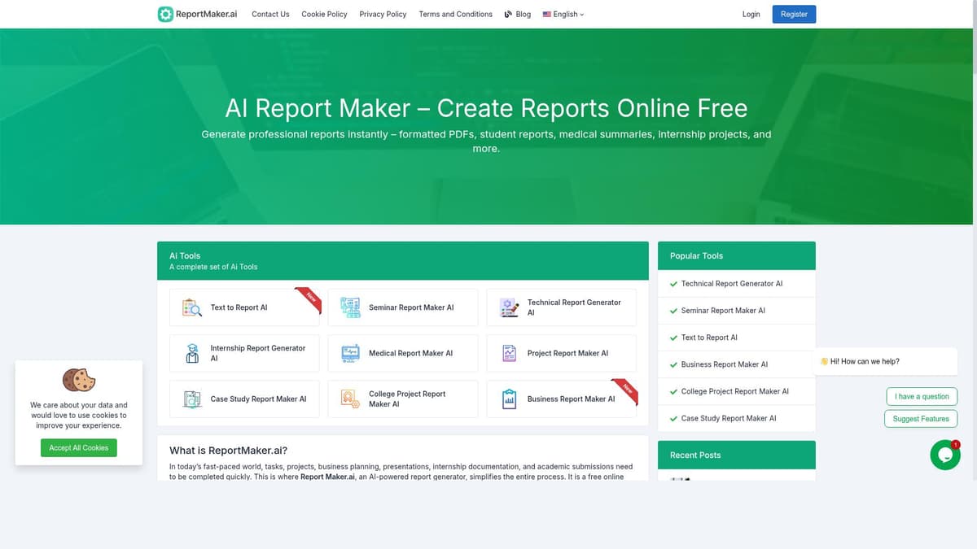Open the ReportMaker.ai logo icon
The height and width of the screenshot is (549, 977).
tap(164, 14)
